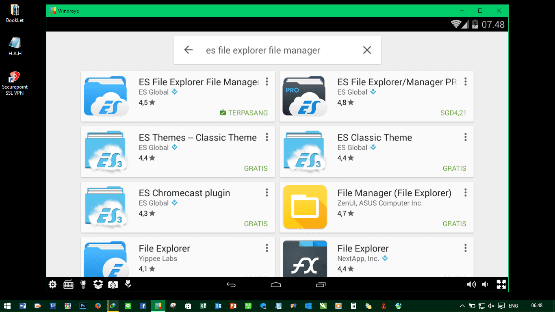
Task: Open overflow menu for File Manager (File Explorer)
Action: pos(466,193)
